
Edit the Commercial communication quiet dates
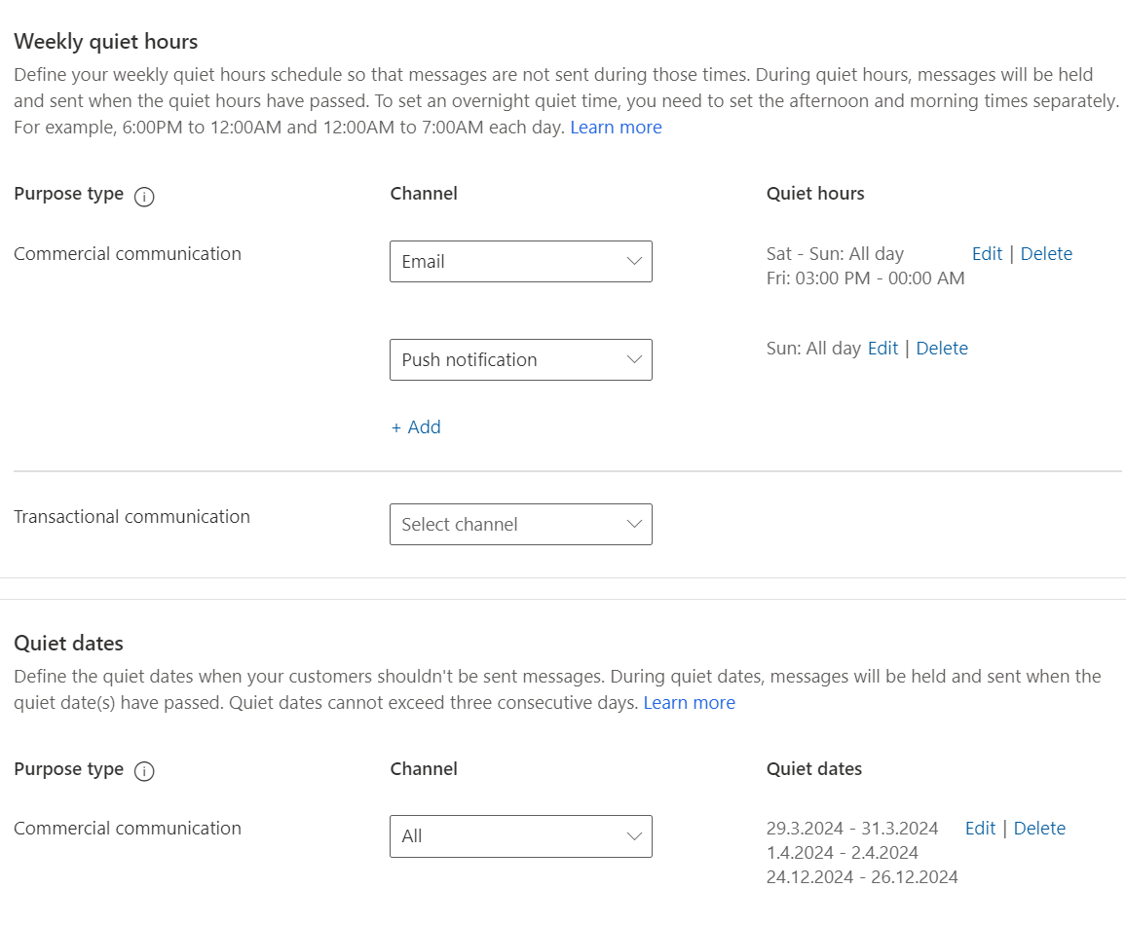pos(980,828)
